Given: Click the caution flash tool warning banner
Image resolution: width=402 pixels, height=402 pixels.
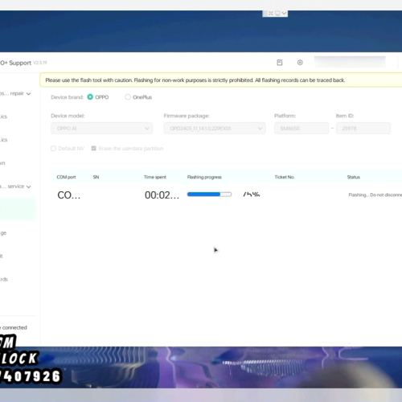Looking at the screenshot, I should coord(221,80).
